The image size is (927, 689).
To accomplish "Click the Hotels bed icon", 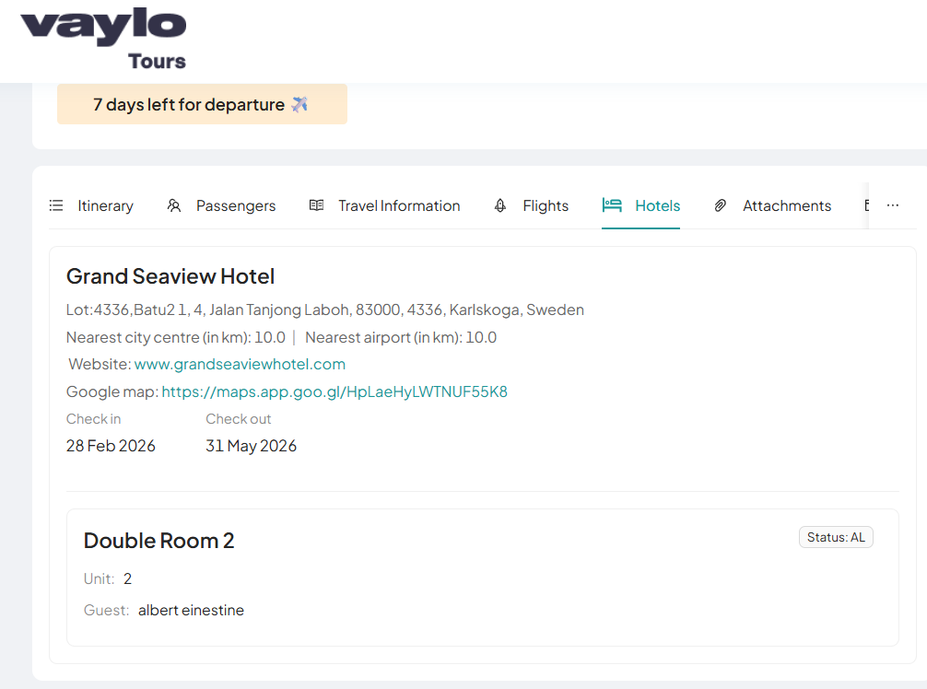I will tap(612, 205).
